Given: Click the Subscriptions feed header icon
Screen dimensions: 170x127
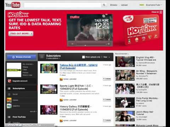Looking at the screenshot, I should 42,57.
